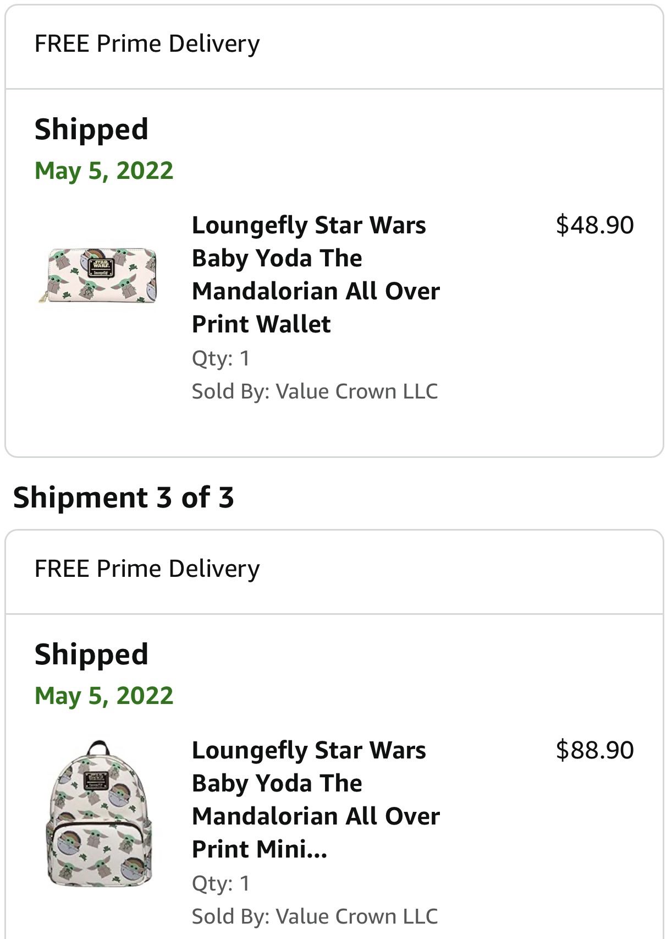
Task: Select the May 5, 2022 date for backpack
Action: [104, 696]
